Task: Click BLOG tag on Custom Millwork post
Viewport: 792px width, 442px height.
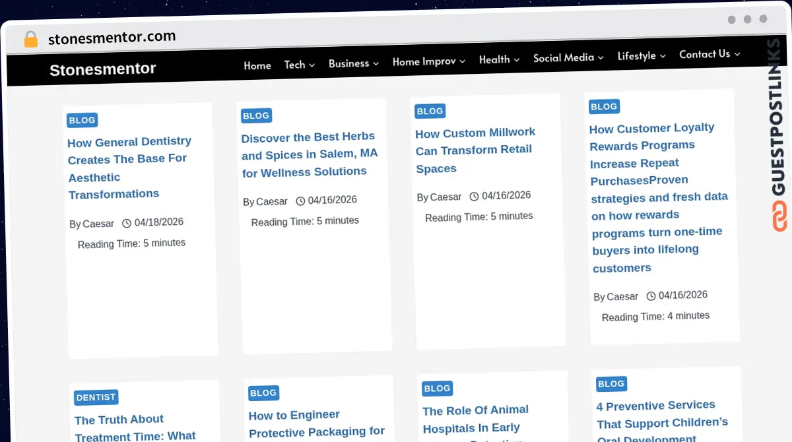Action: (x=430, y=111)
